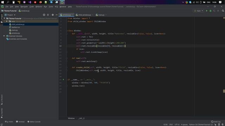This screenshot has width=225, height=126.
Task: Click the Project side tool tab
Action: click(2, 19)
